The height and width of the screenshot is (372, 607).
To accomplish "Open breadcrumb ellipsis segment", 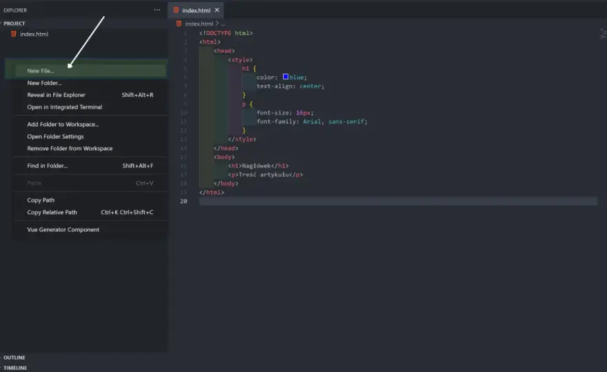I will click(x=223, y=24).
